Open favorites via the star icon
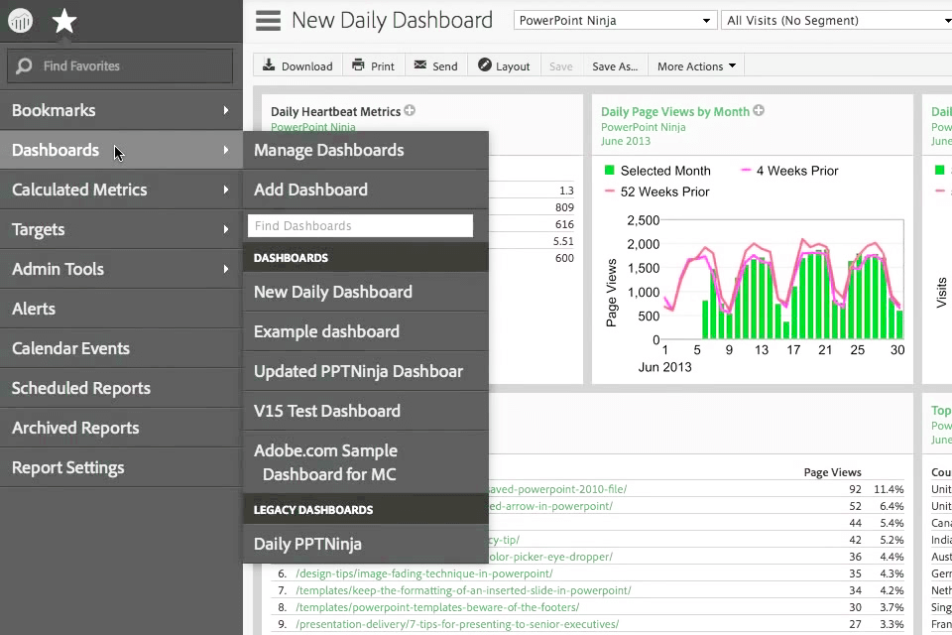952x635 pixels. tap(63, 21)
